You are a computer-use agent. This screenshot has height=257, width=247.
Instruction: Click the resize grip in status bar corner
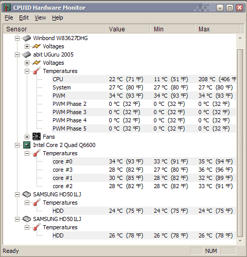tap(241, 251)
